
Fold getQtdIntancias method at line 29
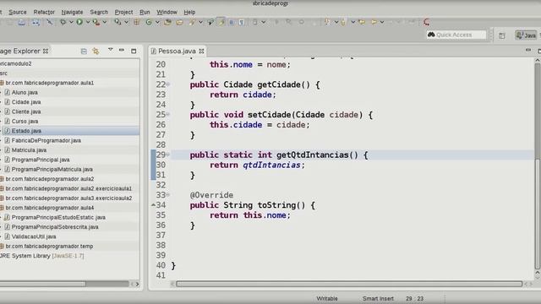pyautogui.click(x=168, y=155)
